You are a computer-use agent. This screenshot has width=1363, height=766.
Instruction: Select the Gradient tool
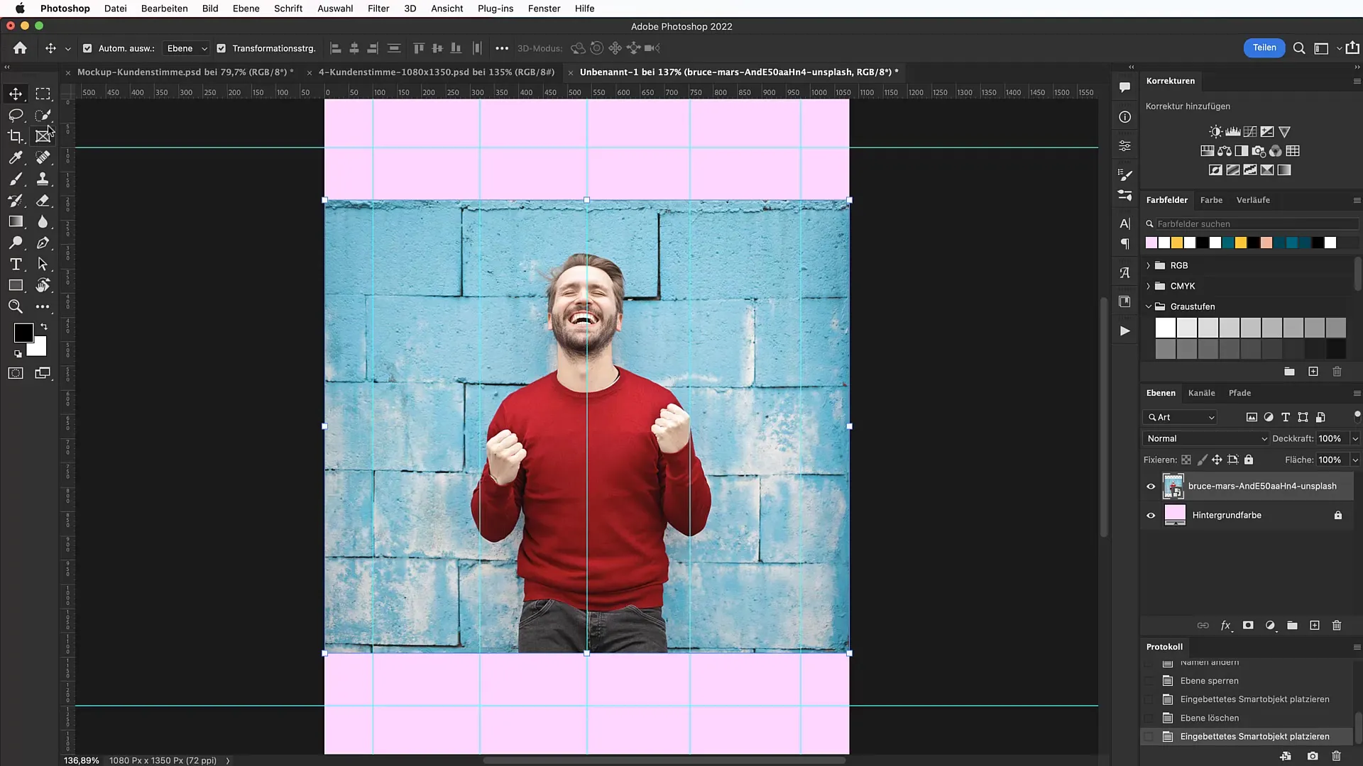[x=16, y=221]
